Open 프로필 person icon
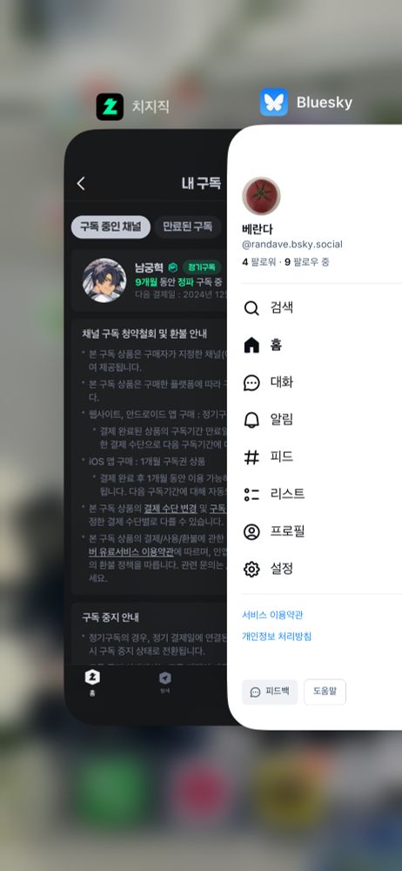402x871 pixels. (x=251, y=531)
